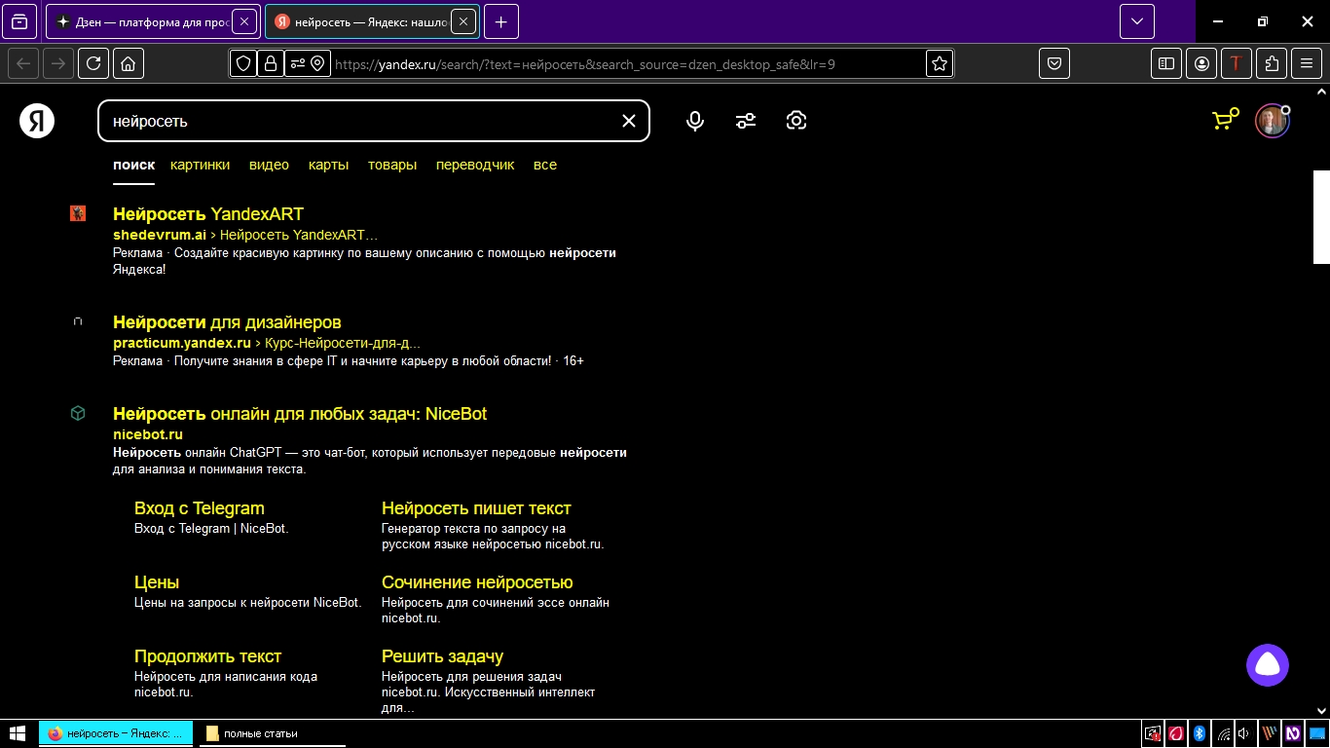
Task: Clear the search query with X
Action: 629,121
